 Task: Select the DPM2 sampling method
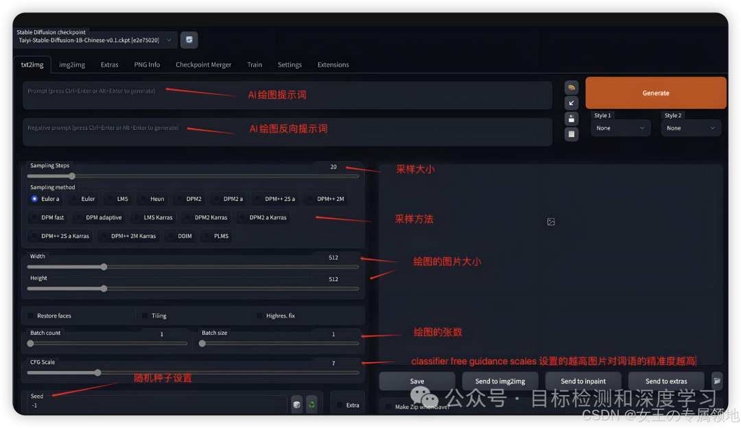point(189,199)
